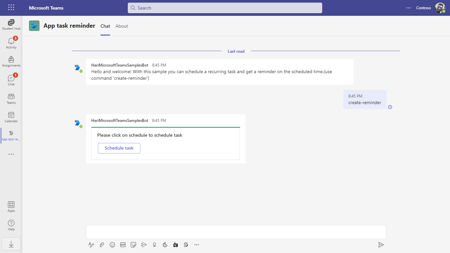Screen dimensions: 450x253
Task: Open Chat in the left rail
Action: (x=11, y=80)
